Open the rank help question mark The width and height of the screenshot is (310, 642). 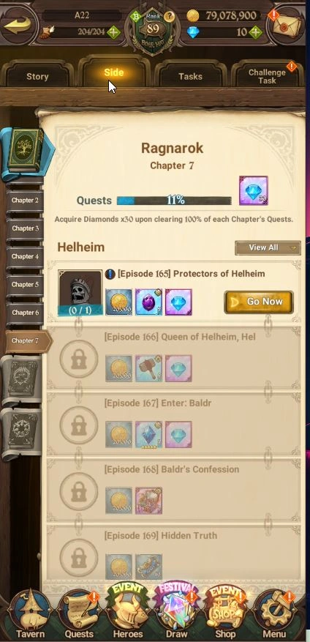coord(170,17)
